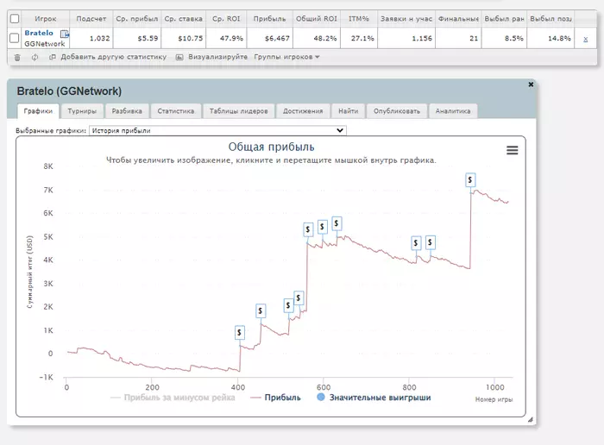Open the Выбранные графики dropdown
Viewport: 604px width, 445px height.
tap(217, 130)
